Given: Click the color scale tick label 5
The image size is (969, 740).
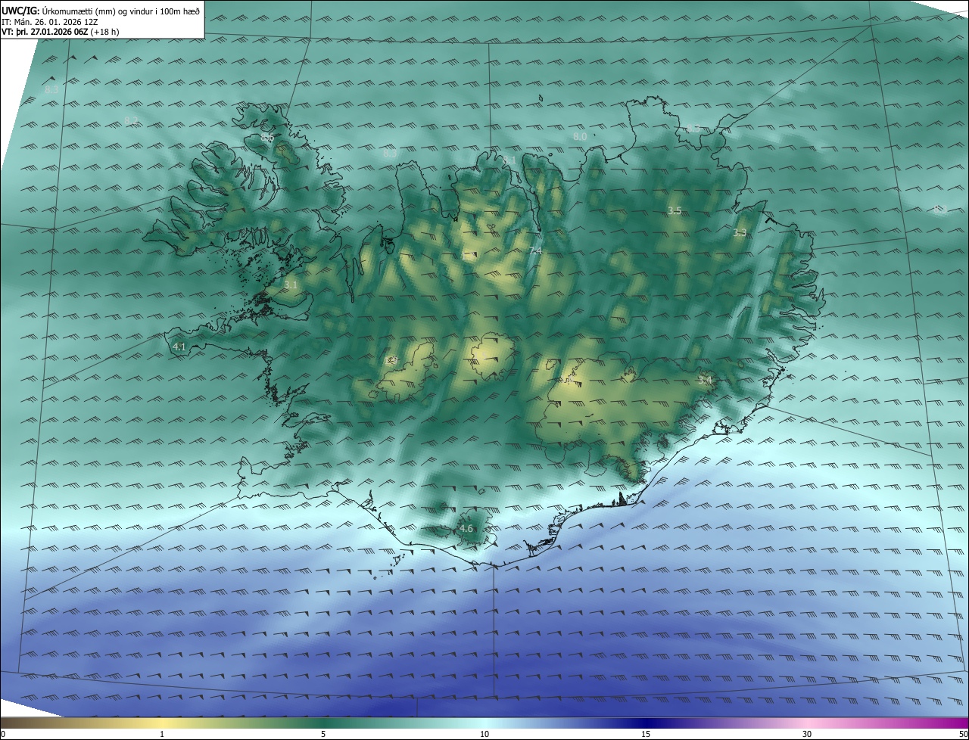Looking at the screenshot, I should coord(323,734).
